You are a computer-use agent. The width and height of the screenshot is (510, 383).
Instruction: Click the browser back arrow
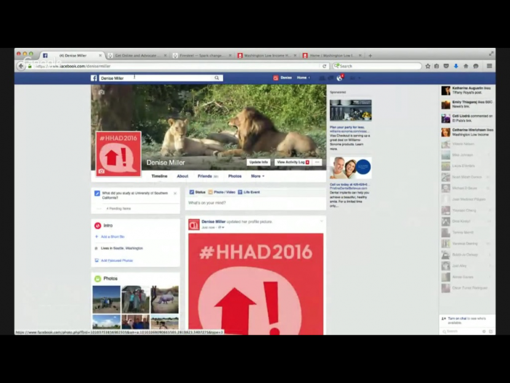coord(21,66)
